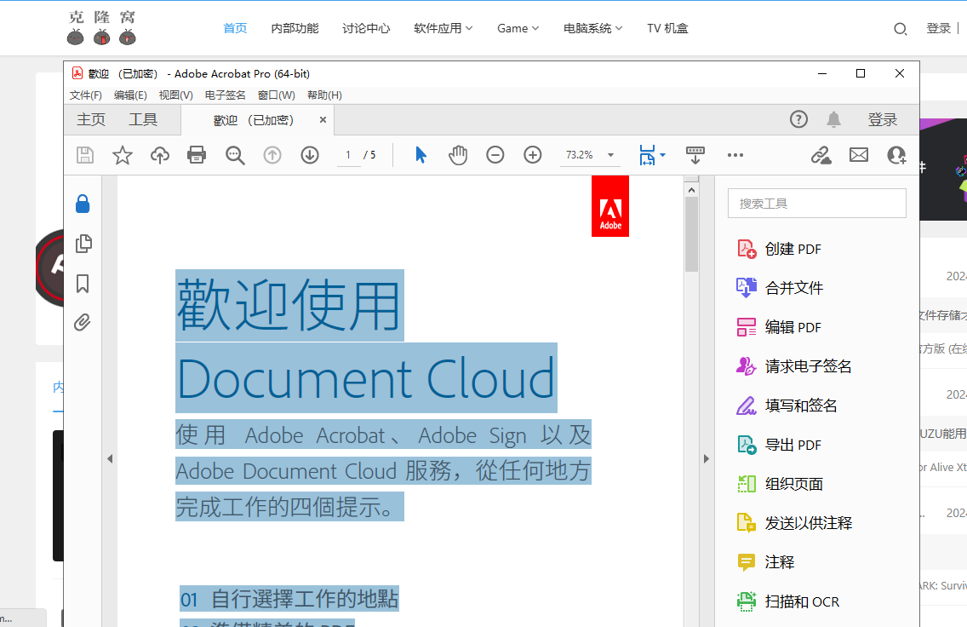Click the website search magnifier icon
Viewport: 967px width, 627px height.
(901, 29)
